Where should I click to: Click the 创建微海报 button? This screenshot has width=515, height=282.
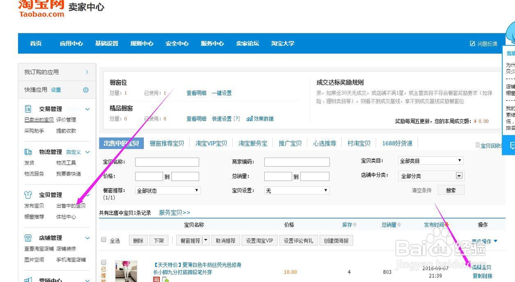pyautogui.click(x=336, y=241)
